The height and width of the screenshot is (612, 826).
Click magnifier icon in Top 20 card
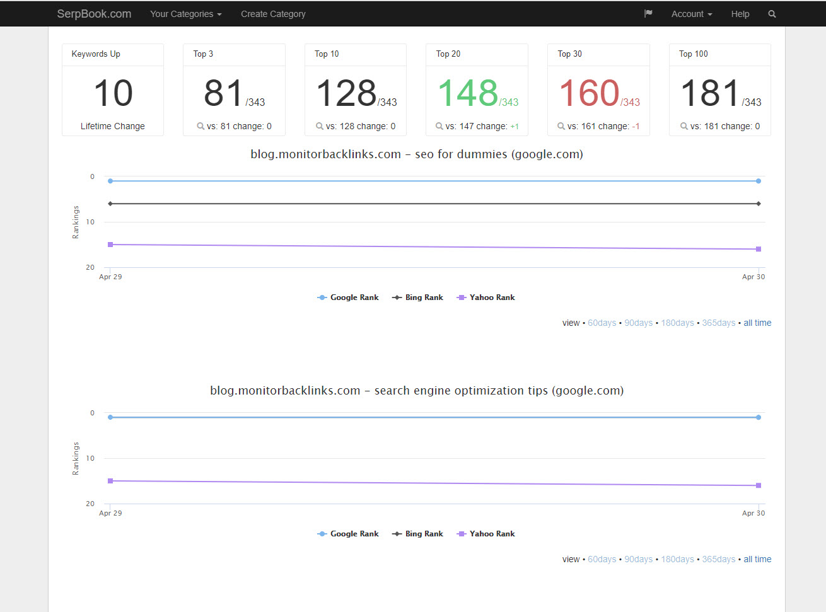tap(439, 126)
